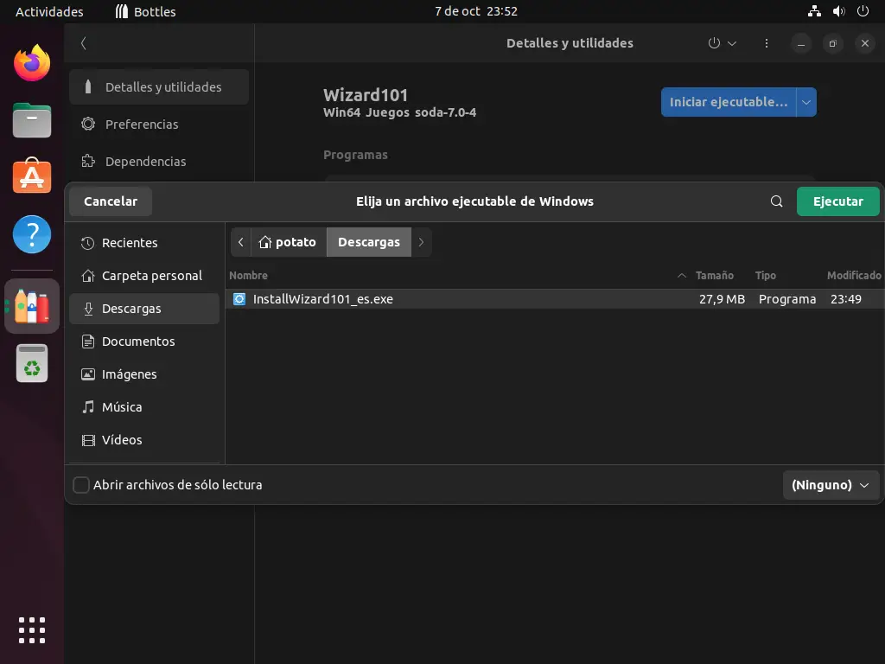Image resolution: width=885 pixels, height=664 pixels.
Task: Click the Iniciar ejecutable button
Action: pyautogui.click(x=728, y=102)
